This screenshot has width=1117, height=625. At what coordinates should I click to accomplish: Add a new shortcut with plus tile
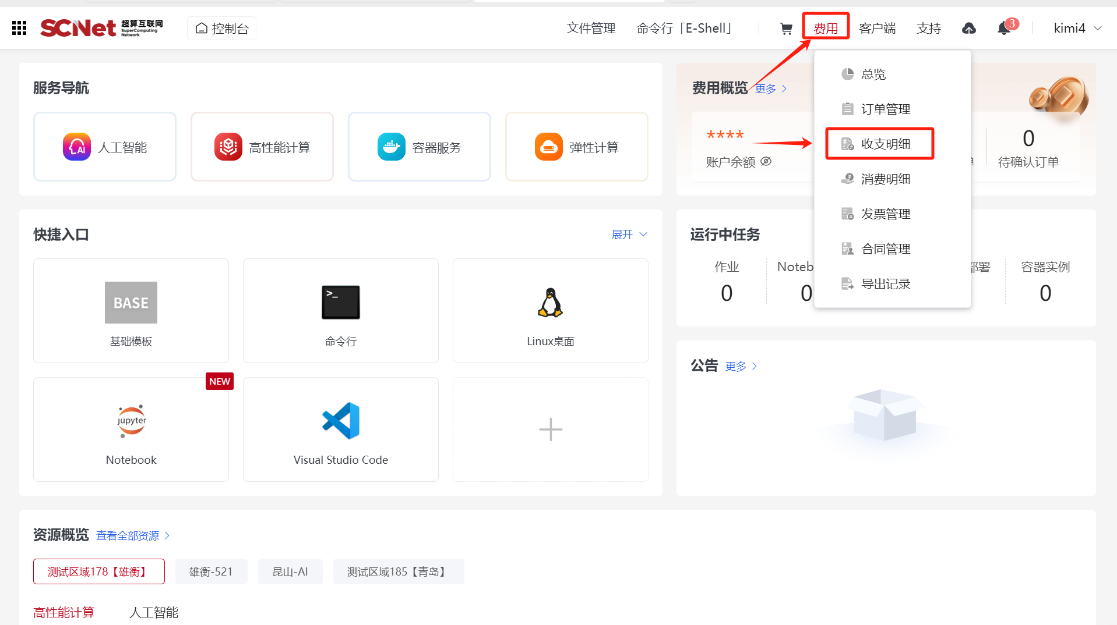tap(550, 429)
